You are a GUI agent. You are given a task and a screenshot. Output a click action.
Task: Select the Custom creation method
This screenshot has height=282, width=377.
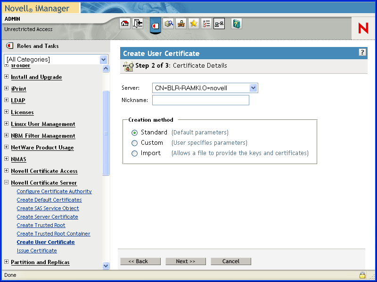[x=134, y=143]
